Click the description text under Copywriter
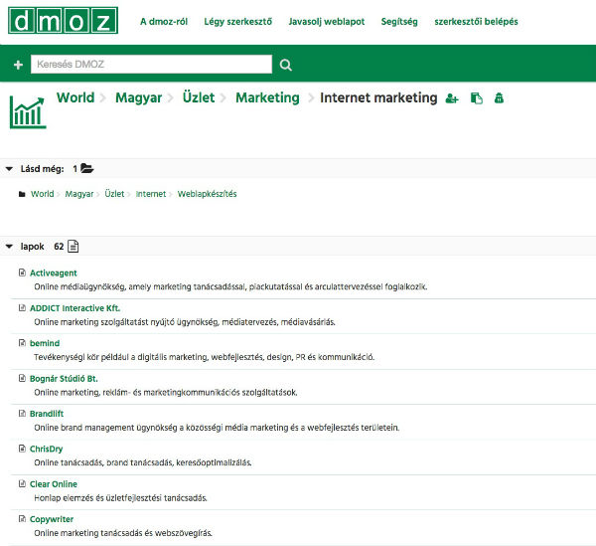Viewport: 596px width, 546px height. click(x=123, y=533)
